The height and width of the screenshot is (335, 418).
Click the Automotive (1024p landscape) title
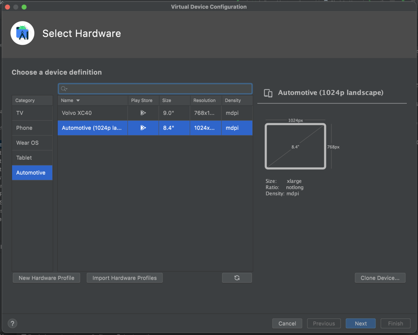tap(331, 93)
